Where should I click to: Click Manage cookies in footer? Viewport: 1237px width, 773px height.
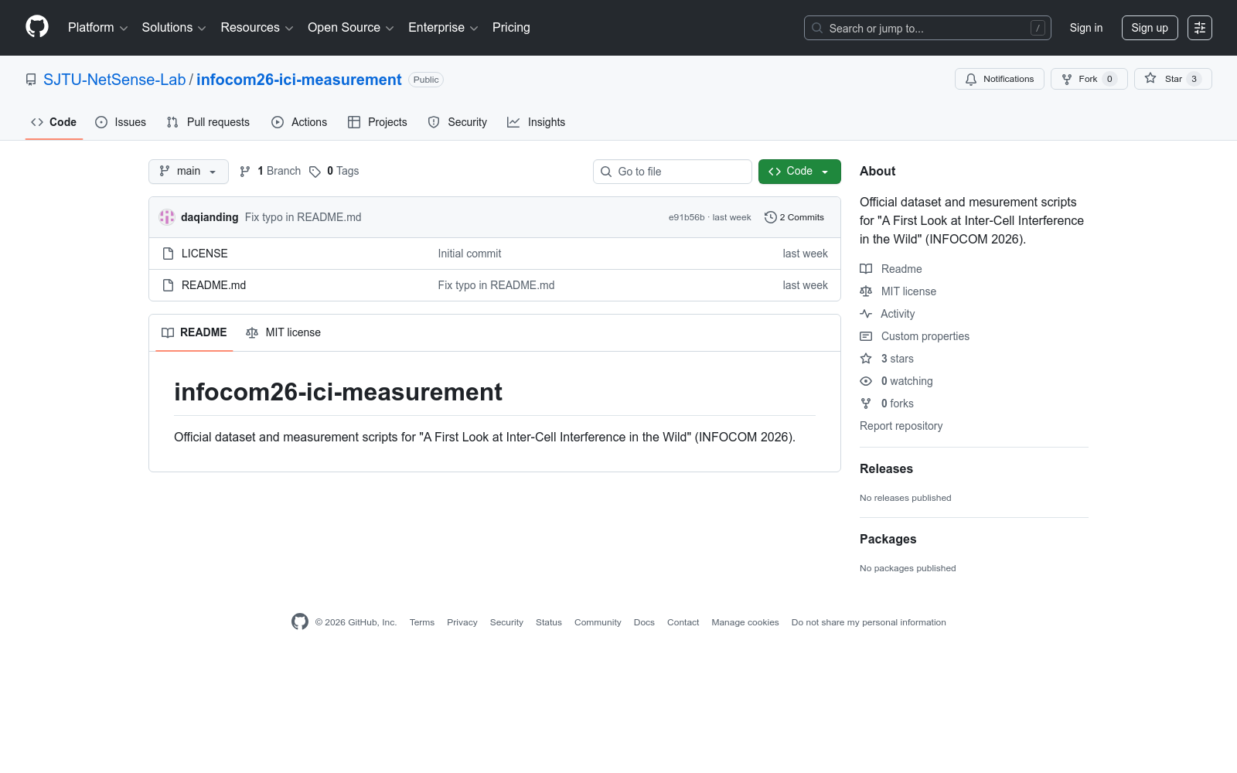click(745, 622)
